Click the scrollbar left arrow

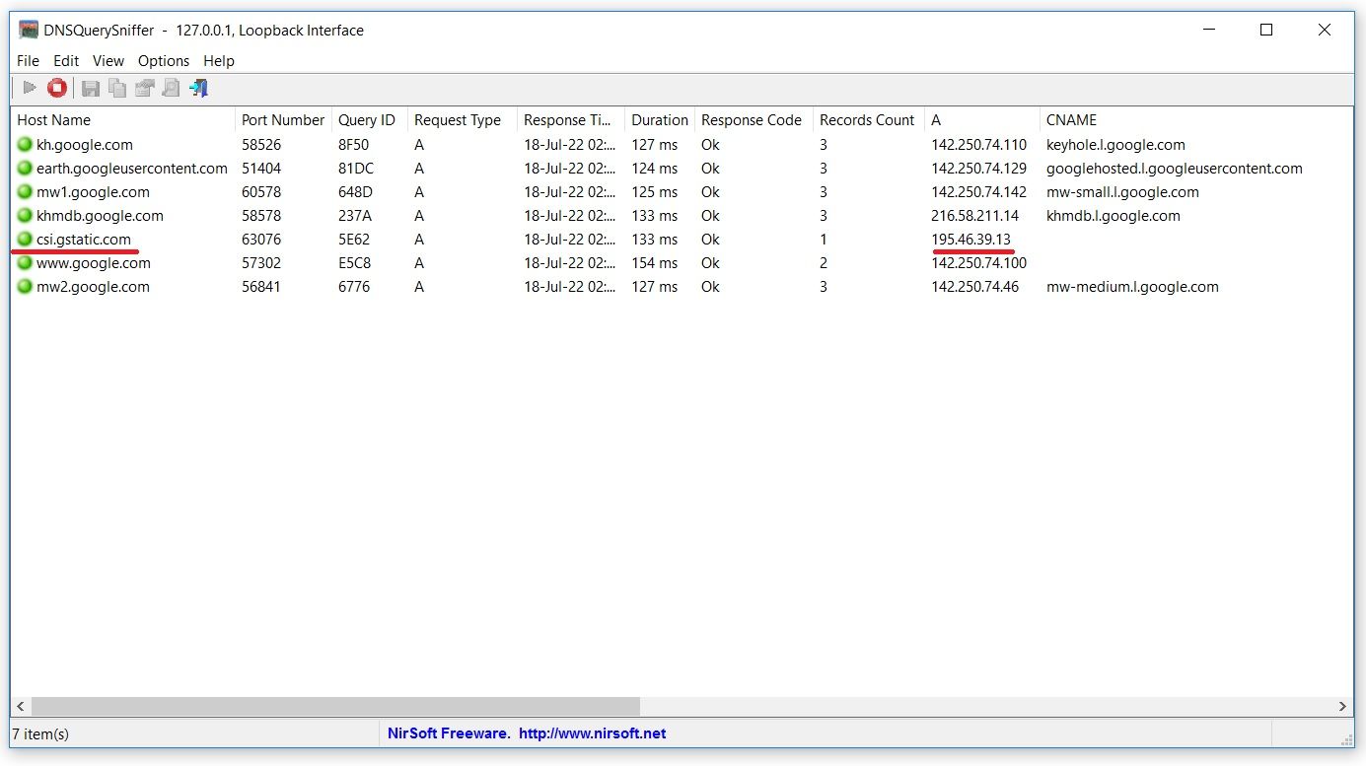[x=20, y=706]
